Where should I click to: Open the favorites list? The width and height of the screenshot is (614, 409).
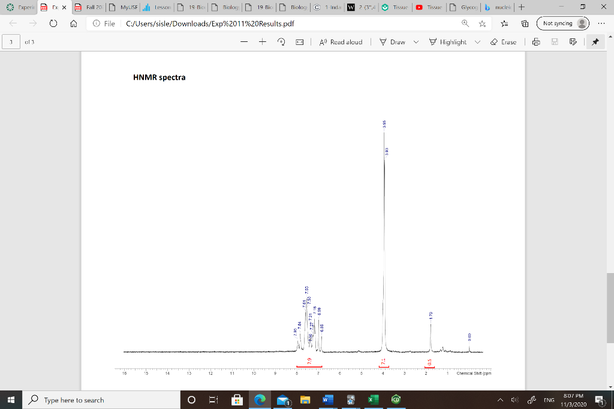point(505,23)
